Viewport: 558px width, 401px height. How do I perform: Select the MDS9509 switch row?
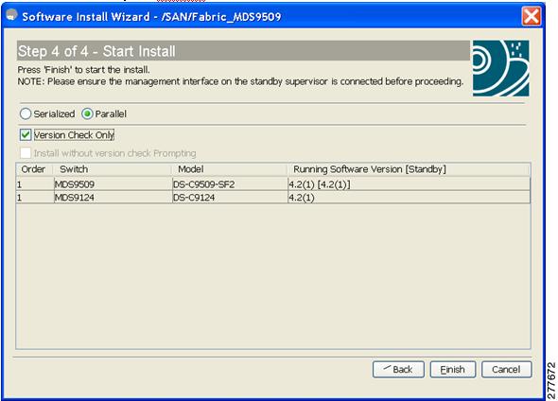[273, 184]
